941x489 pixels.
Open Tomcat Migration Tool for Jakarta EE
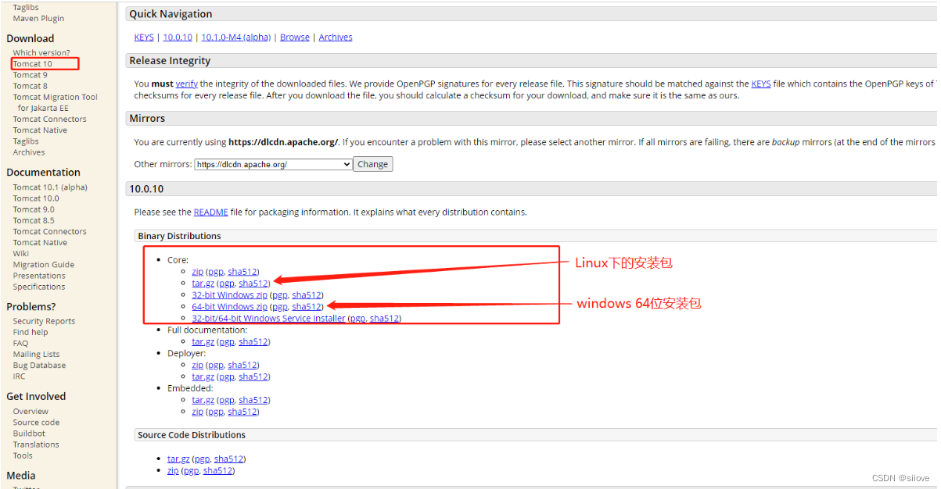(x=55, y=102)
